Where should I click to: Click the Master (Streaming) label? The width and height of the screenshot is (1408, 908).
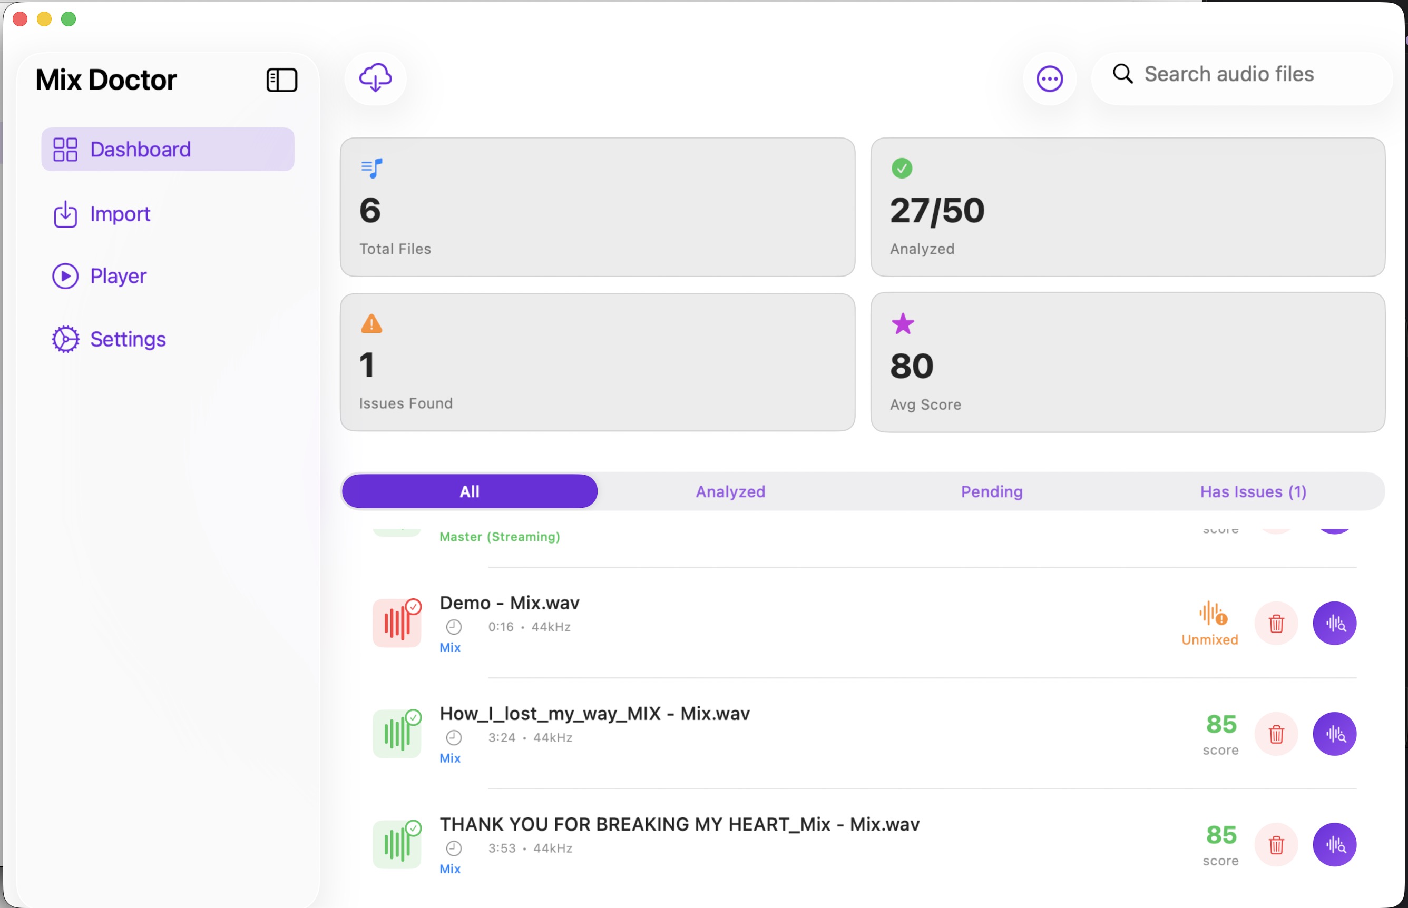(x=500, y=537)
